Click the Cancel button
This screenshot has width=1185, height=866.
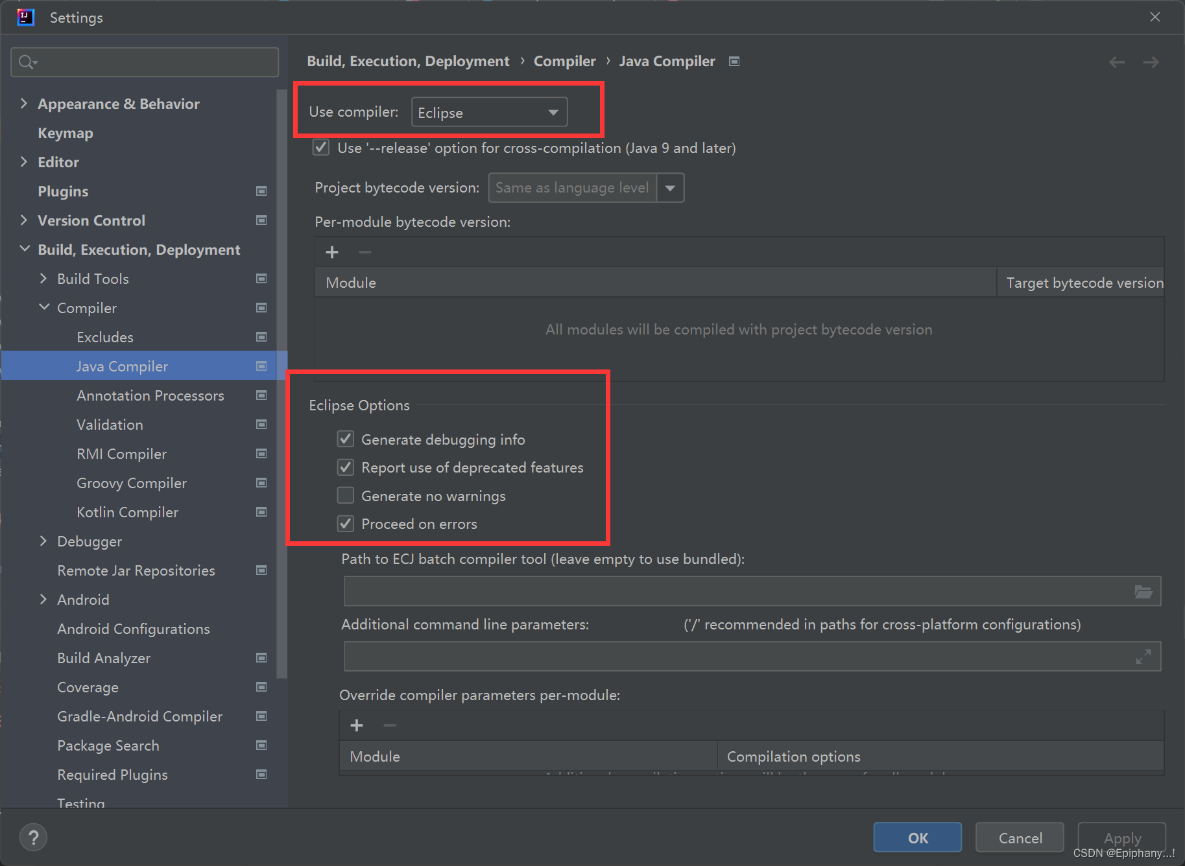pos(1020,837)
